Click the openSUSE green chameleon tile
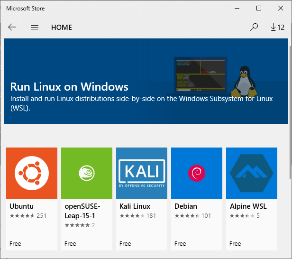Screen dimensions: 292x259 point(87,173)
